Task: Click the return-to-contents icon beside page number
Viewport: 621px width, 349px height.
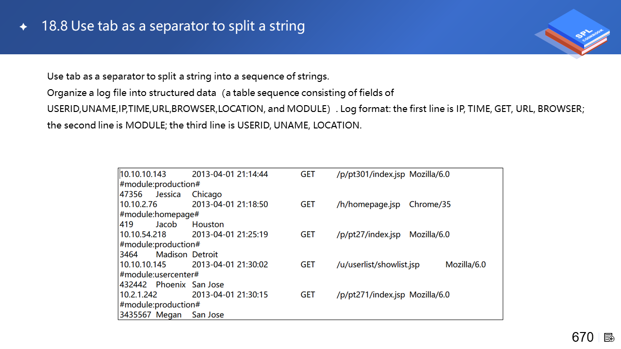Action: click(x=609, y=337)
